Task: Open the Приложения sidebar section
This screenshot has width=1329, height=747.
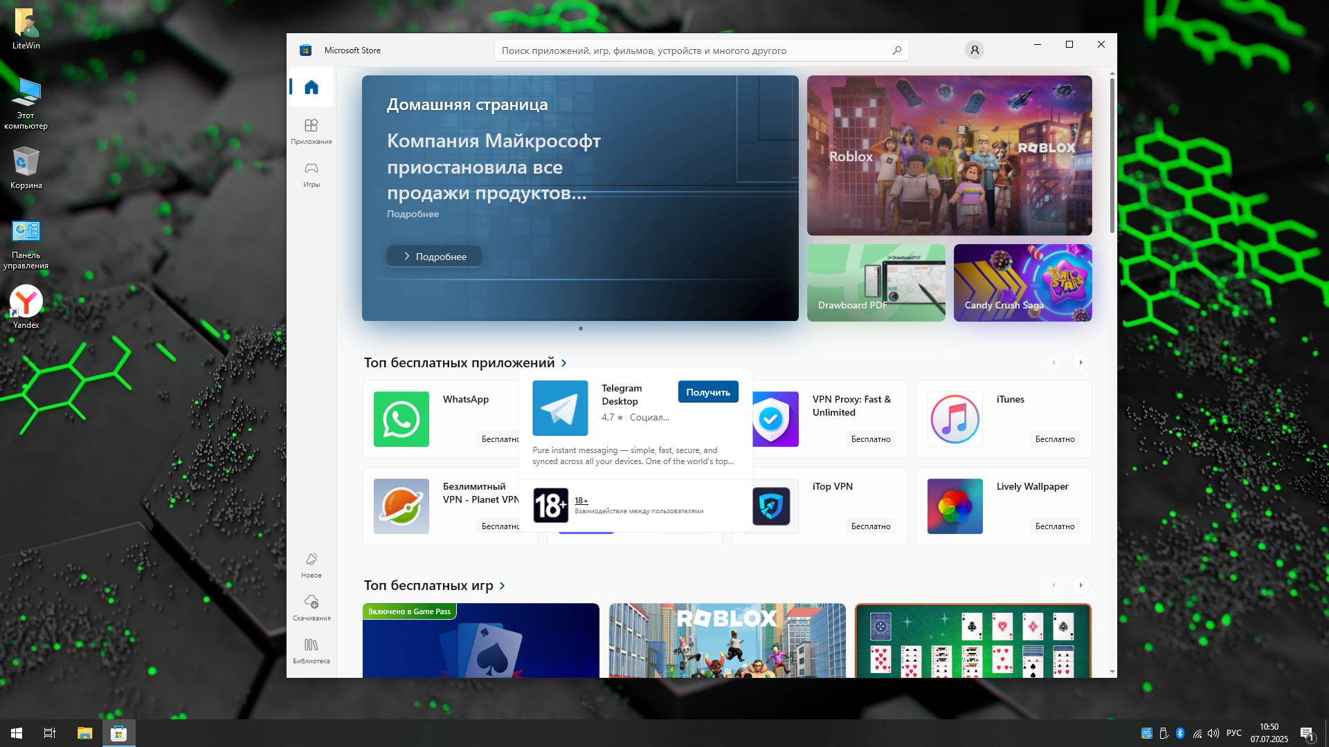Action: 311,131
